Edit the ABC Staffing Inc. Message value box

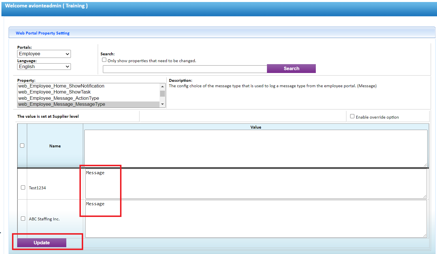pyautogui.click(x=256, y=219)
